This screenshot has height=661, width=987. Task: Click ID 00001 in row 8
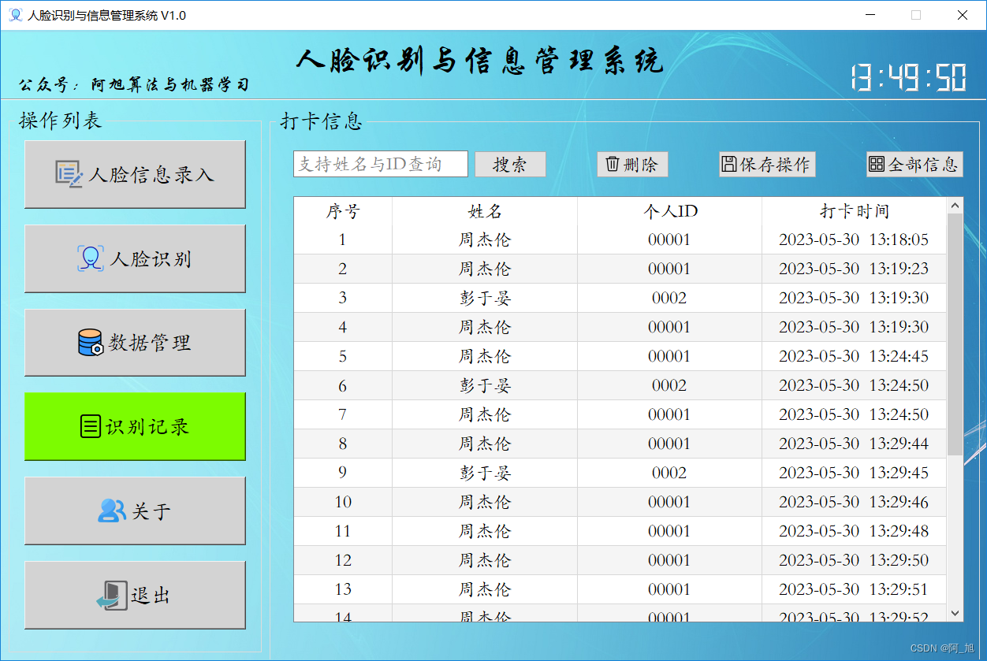click(669, 444)
